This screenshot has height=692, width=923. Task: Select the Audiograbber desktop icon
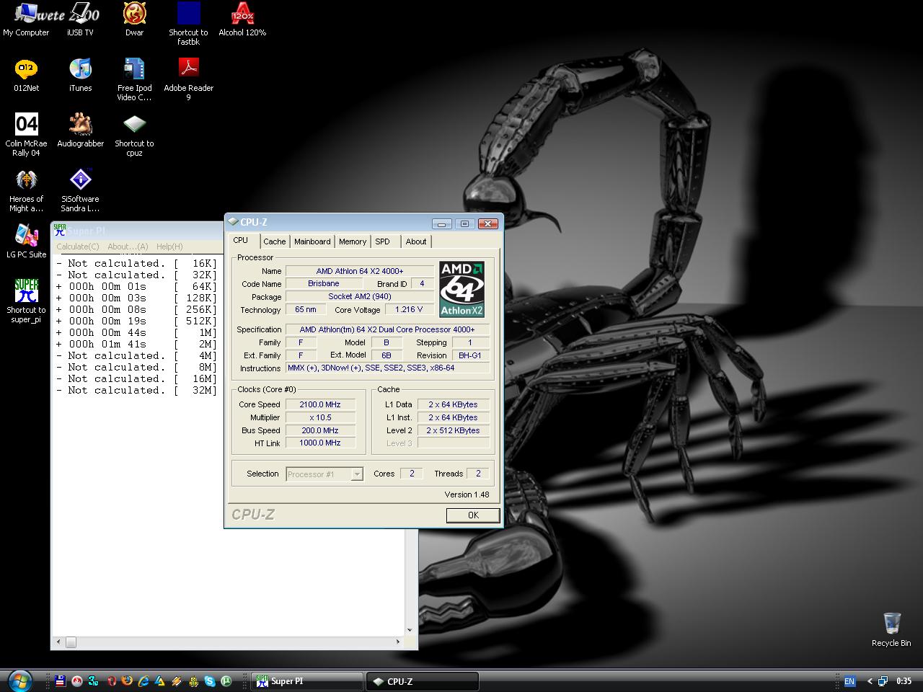[x=80, y=125]
